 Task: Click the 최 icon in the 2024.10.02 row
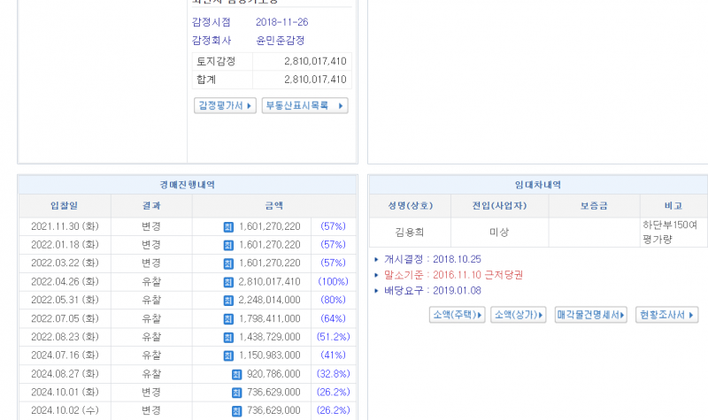pyautogui.click(x=236, y=411)
